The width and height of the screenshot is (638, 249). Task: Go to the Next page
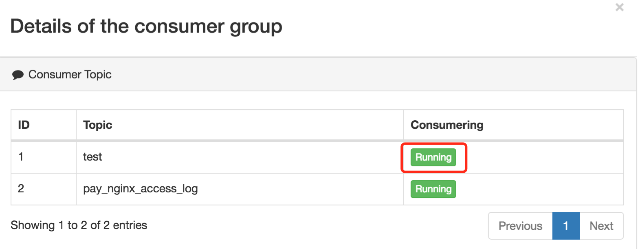click(601, 226)
